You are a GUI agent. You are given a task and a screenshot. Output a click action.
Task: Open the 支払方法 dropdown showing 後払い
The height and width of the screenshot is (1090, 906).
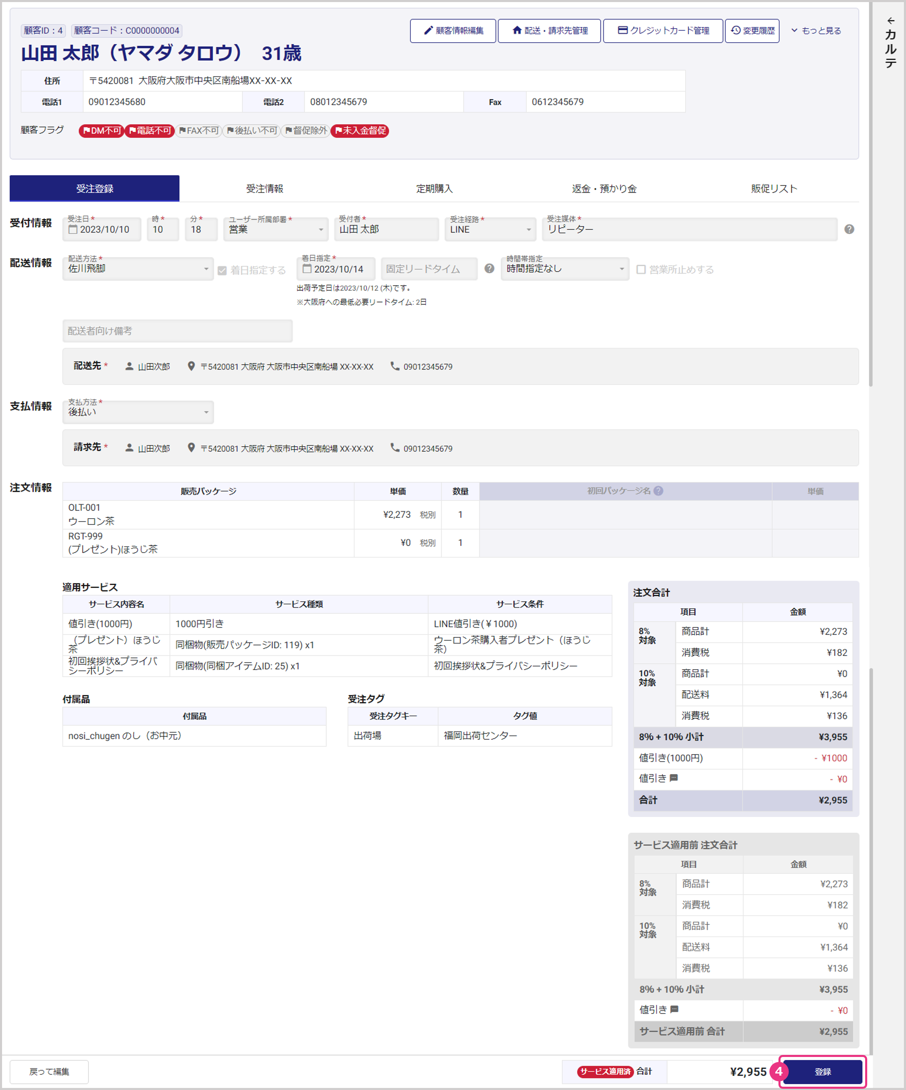[138, 412]
